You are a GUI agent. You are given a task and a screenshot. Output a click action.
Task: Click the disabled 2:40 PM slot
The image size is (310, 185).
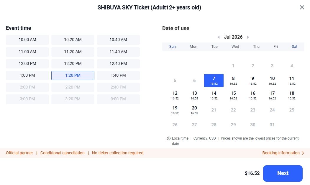click(118, 87)
